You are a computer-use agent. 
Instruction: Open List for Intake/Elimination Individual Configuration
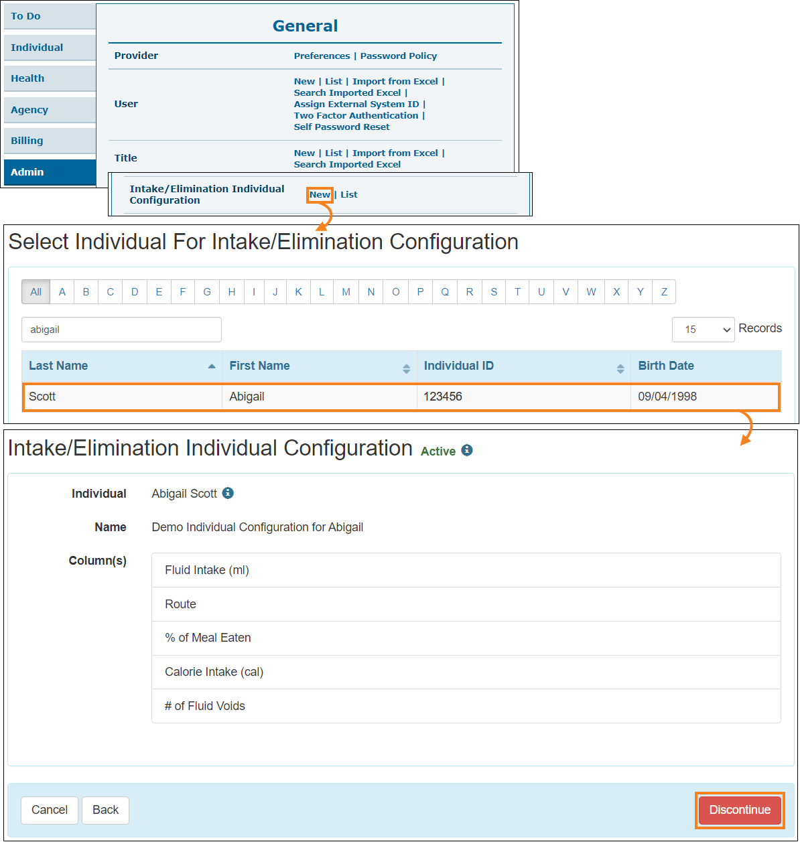point(349,195)
